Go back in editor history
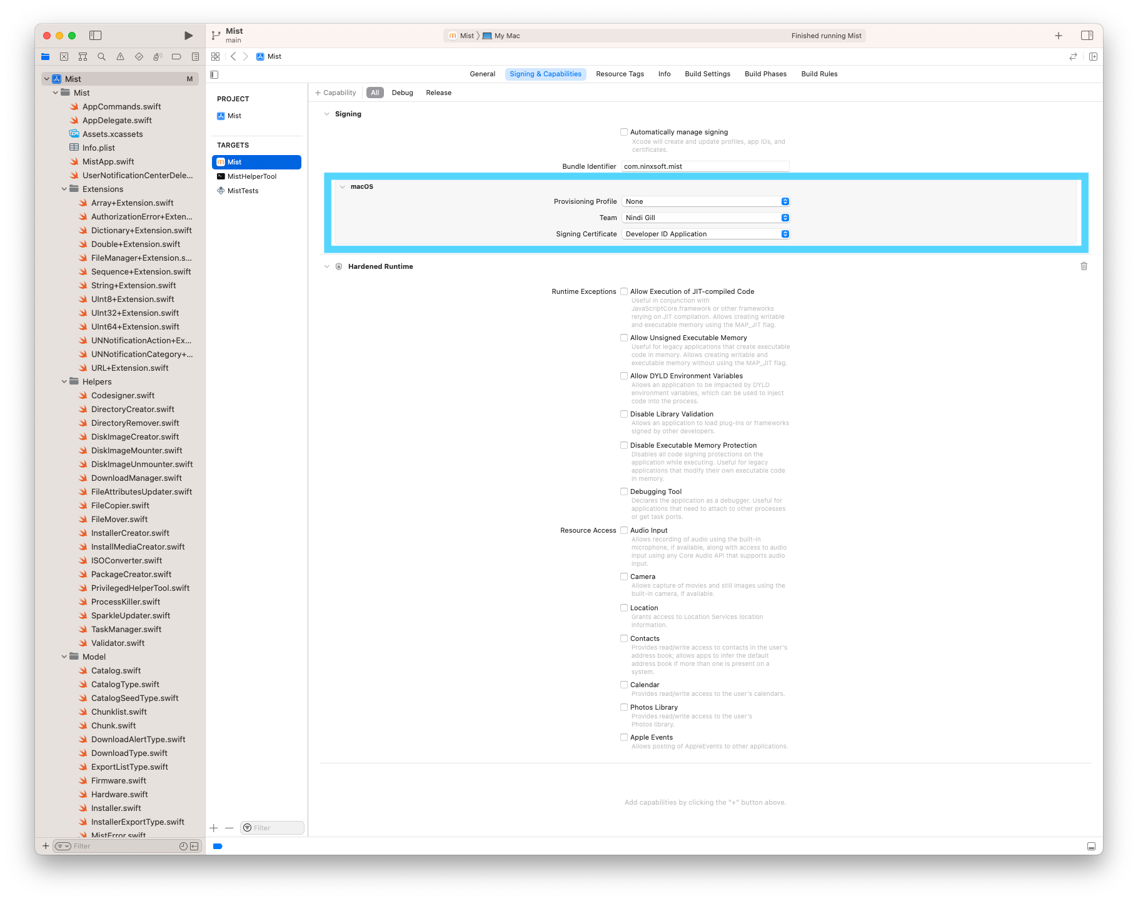Image resolution: width=1138 pixels, height=901 pixels. [233, 57]
